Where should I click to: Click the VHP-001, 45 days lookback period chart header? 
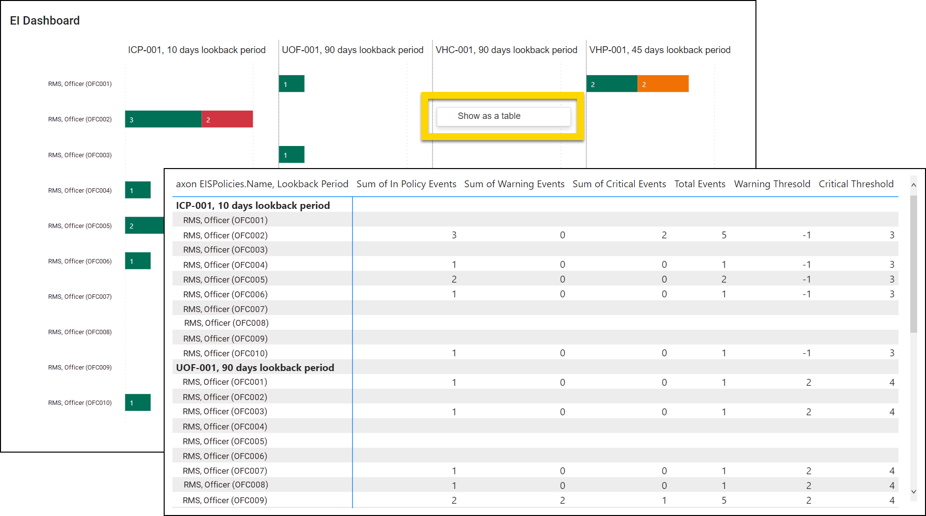point(660,50)
